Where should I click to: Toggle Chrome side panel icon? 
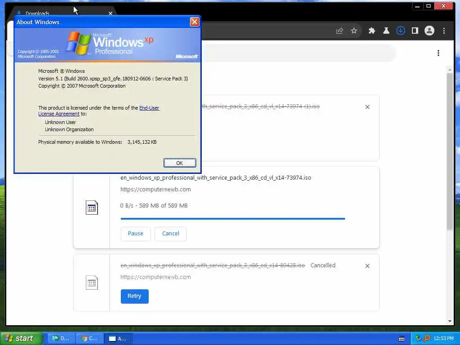tap(415, 31)
